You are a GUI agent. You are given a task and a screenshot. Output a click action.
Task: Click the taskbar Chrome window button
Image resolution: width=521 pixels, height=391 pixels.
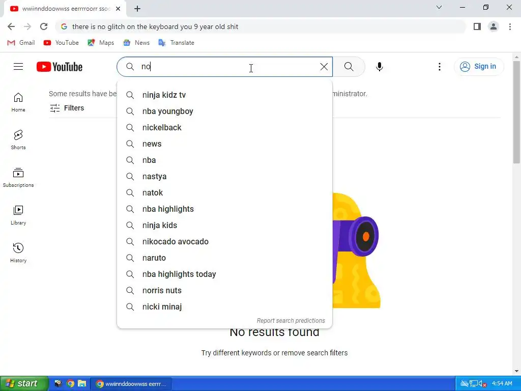click(131, 384)
